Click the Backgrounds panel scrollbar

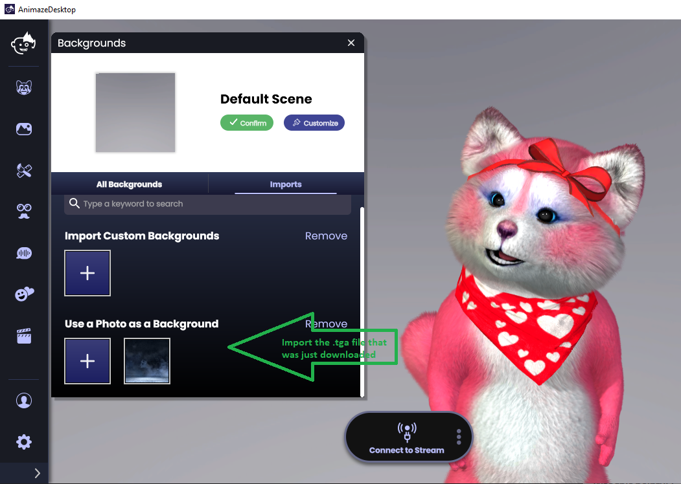pos(362,302)
